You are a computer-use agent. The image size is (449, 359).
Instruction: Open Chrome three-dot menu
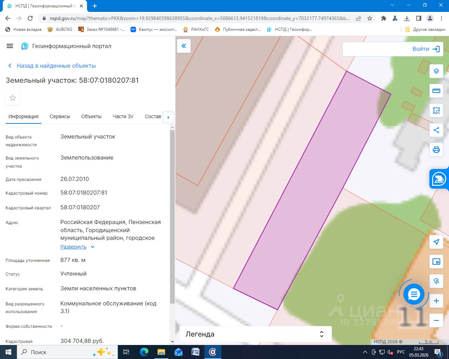point(442,18)
